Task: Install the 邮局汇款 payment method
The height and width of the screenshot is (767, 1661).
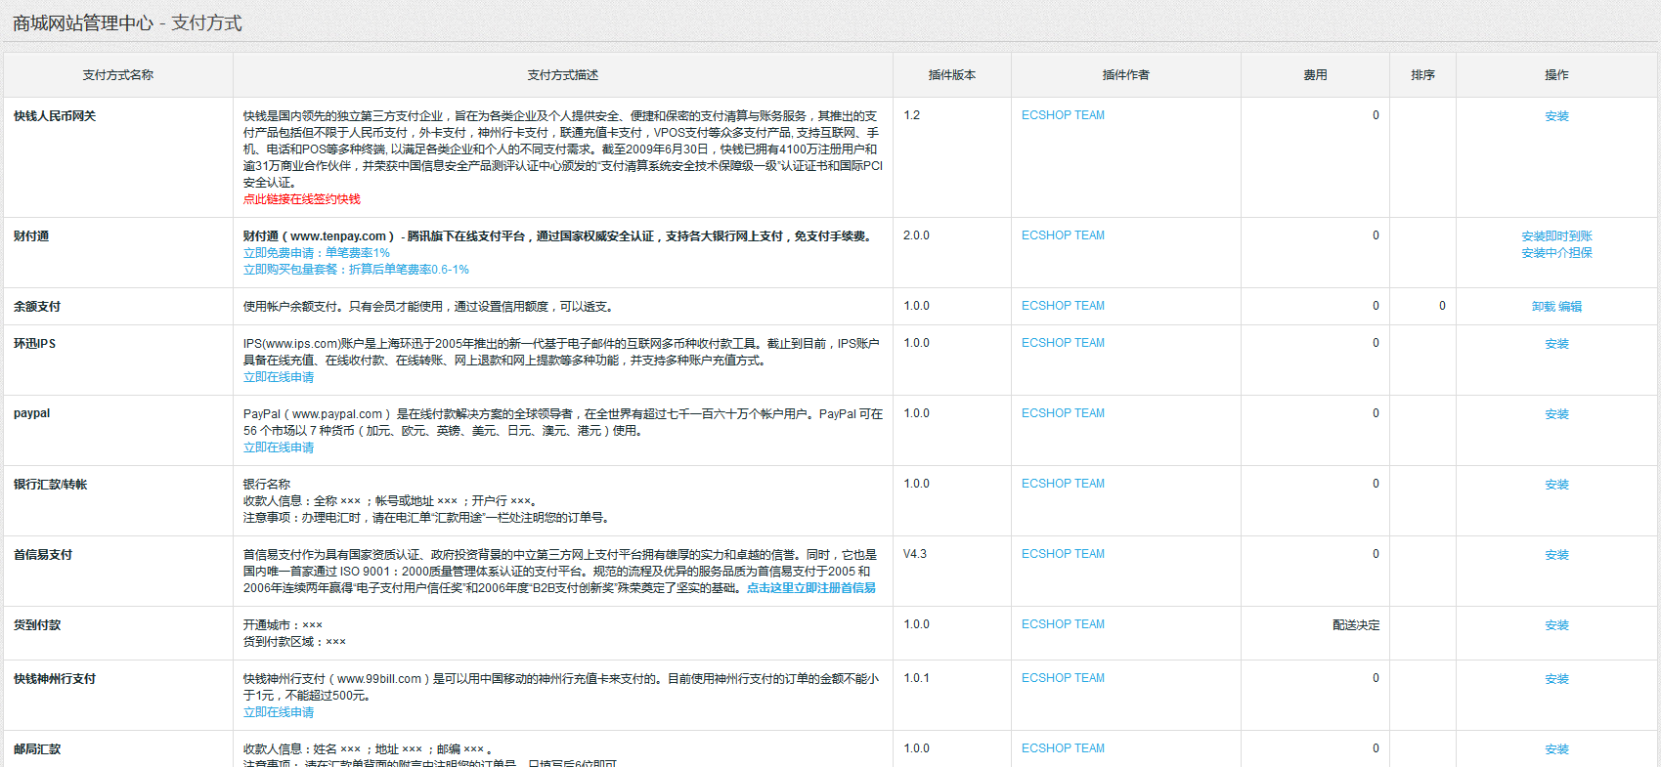Action: click(1556, 749)
